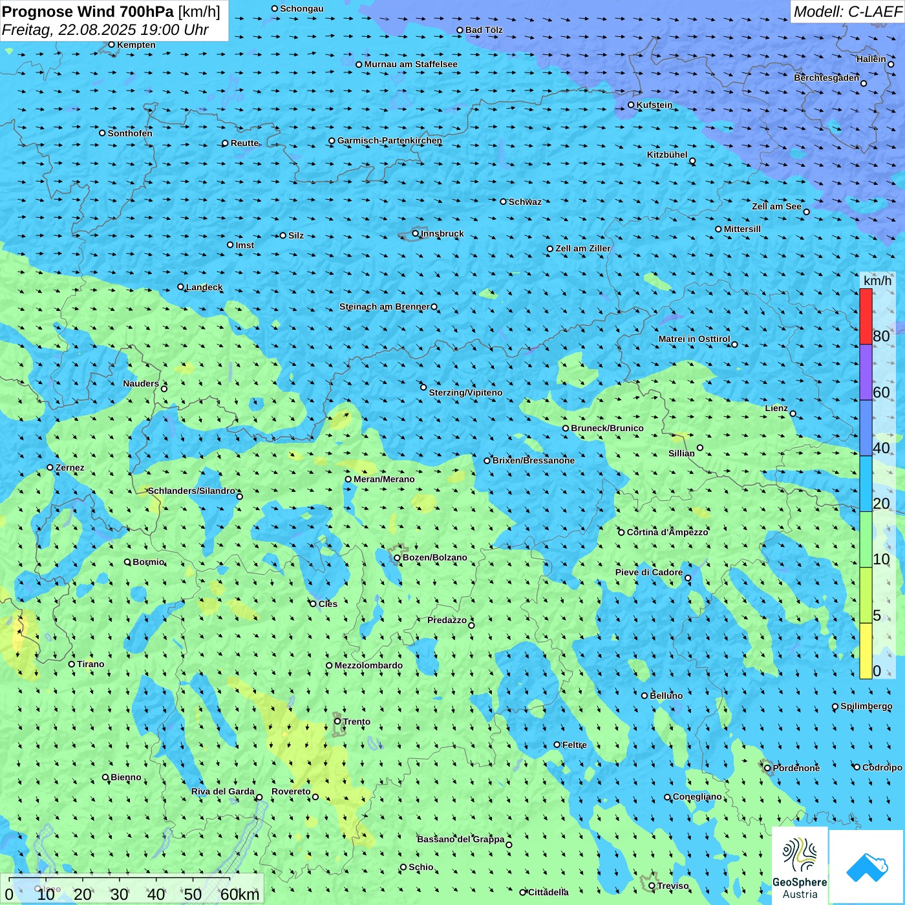
Task: Click the Rovereto label
Action: click(x=291, y=791)
